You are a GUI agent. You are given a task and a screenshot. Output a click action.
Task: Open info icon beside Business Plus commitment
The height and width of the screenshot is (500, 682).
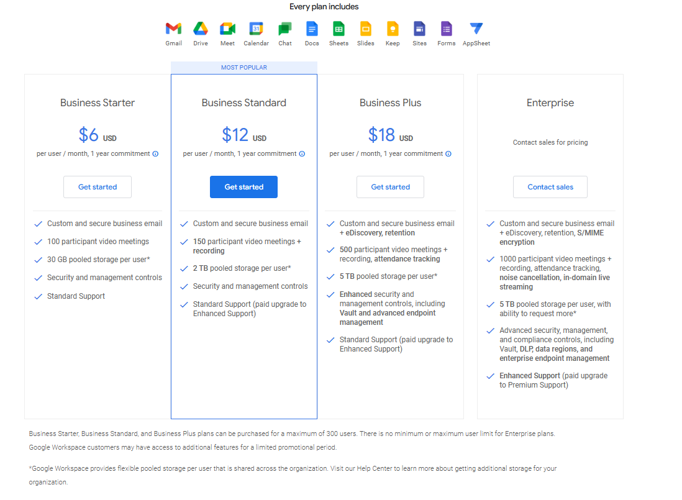point(448,154)
